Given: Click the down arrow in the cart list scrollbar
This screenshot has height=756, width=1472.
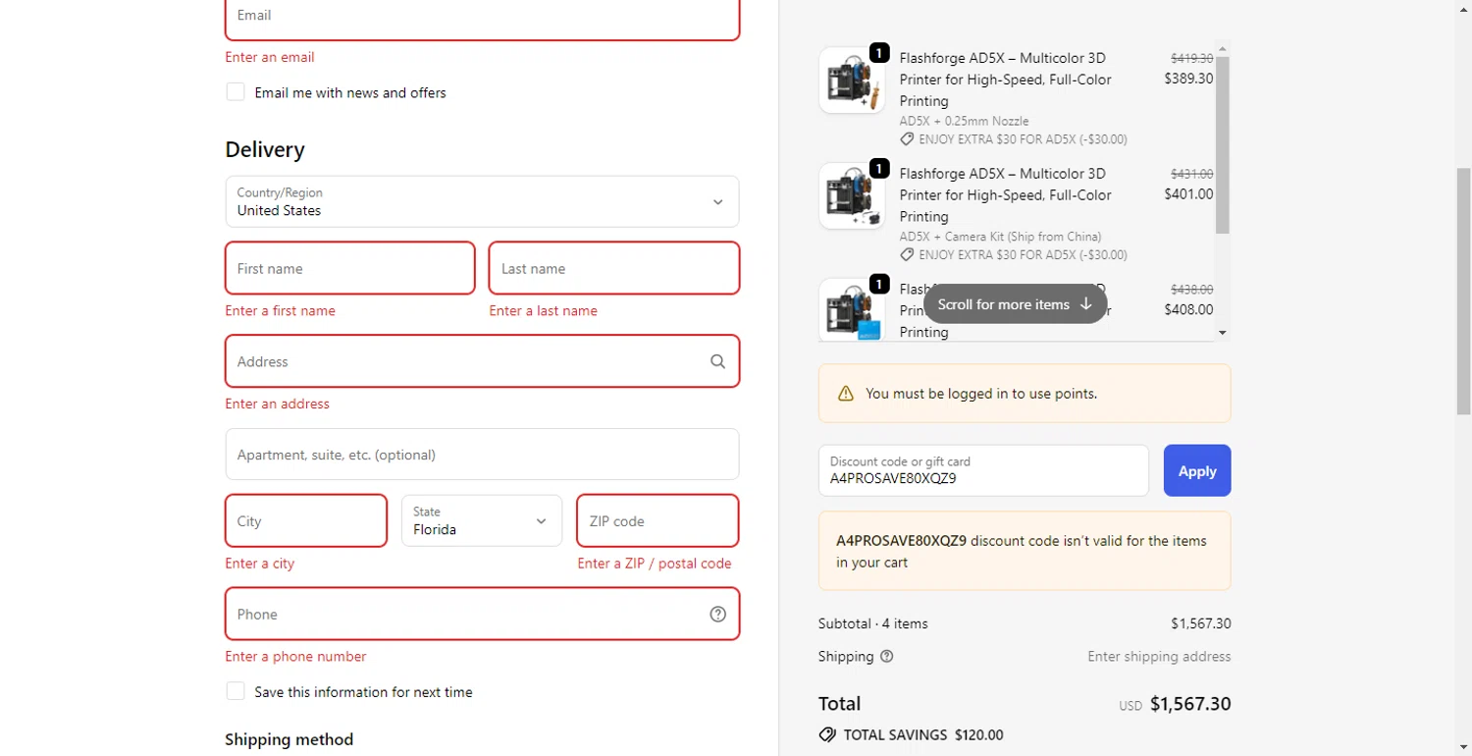Looking at the screenshot, I should [x=1222, y=333].
